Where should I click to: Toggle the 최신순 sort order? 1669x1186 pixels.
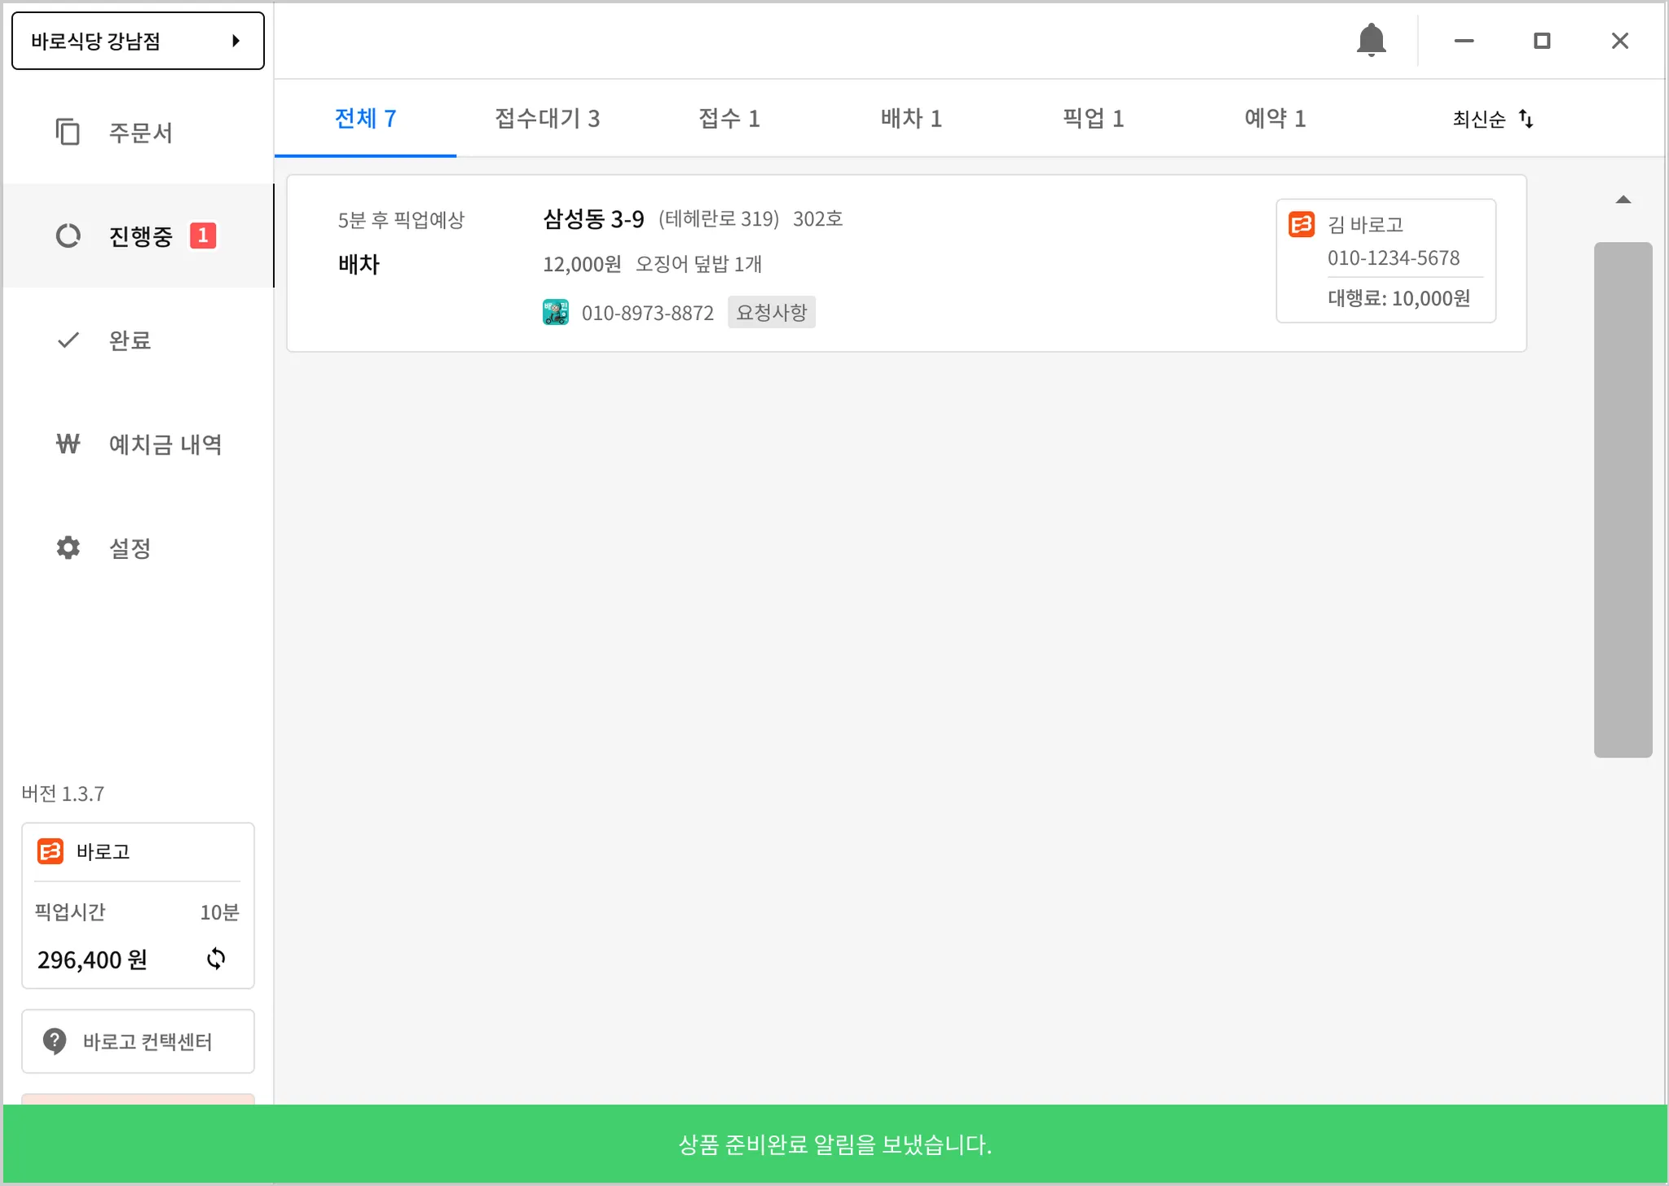click(x=1492, y=119)
